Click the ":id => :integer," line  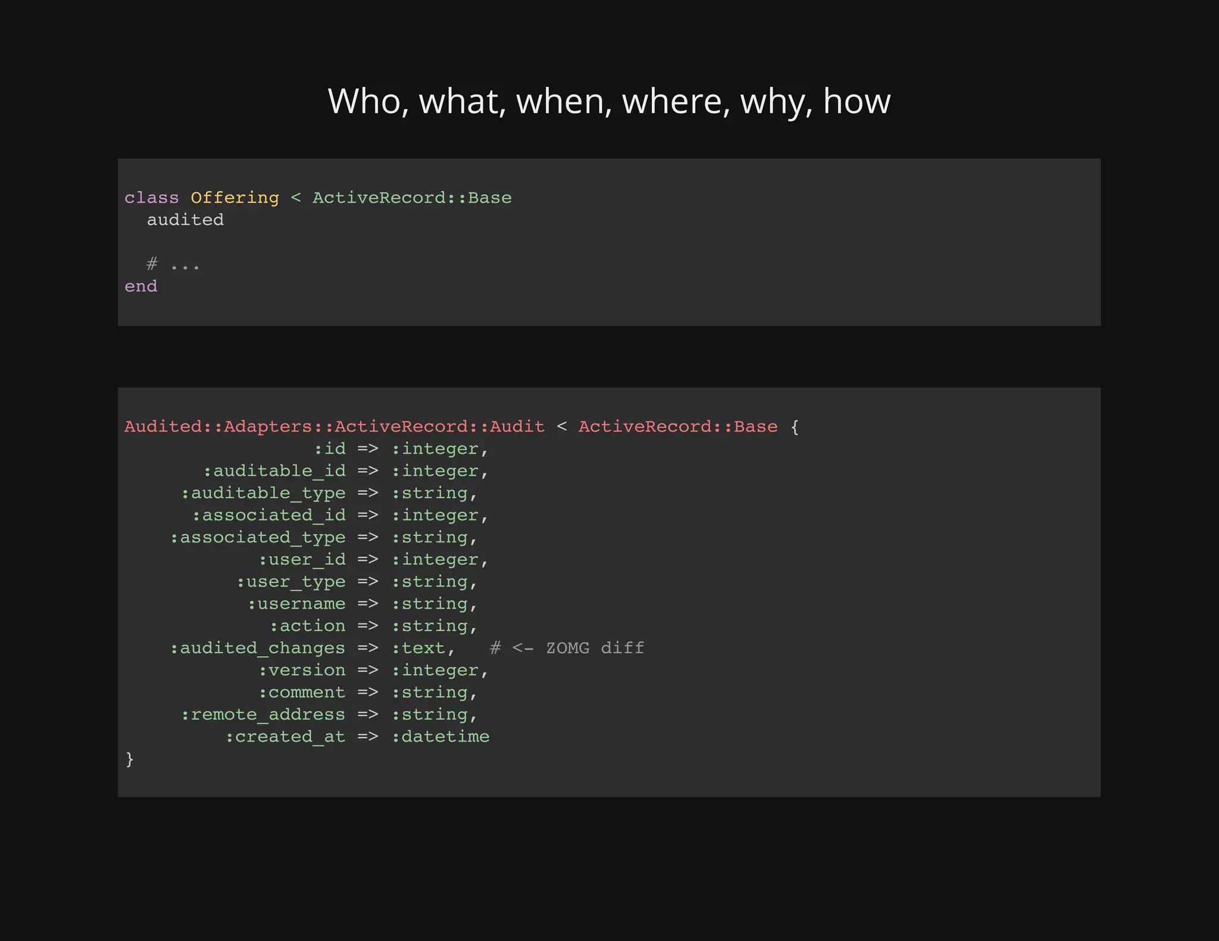click(401, 448)
